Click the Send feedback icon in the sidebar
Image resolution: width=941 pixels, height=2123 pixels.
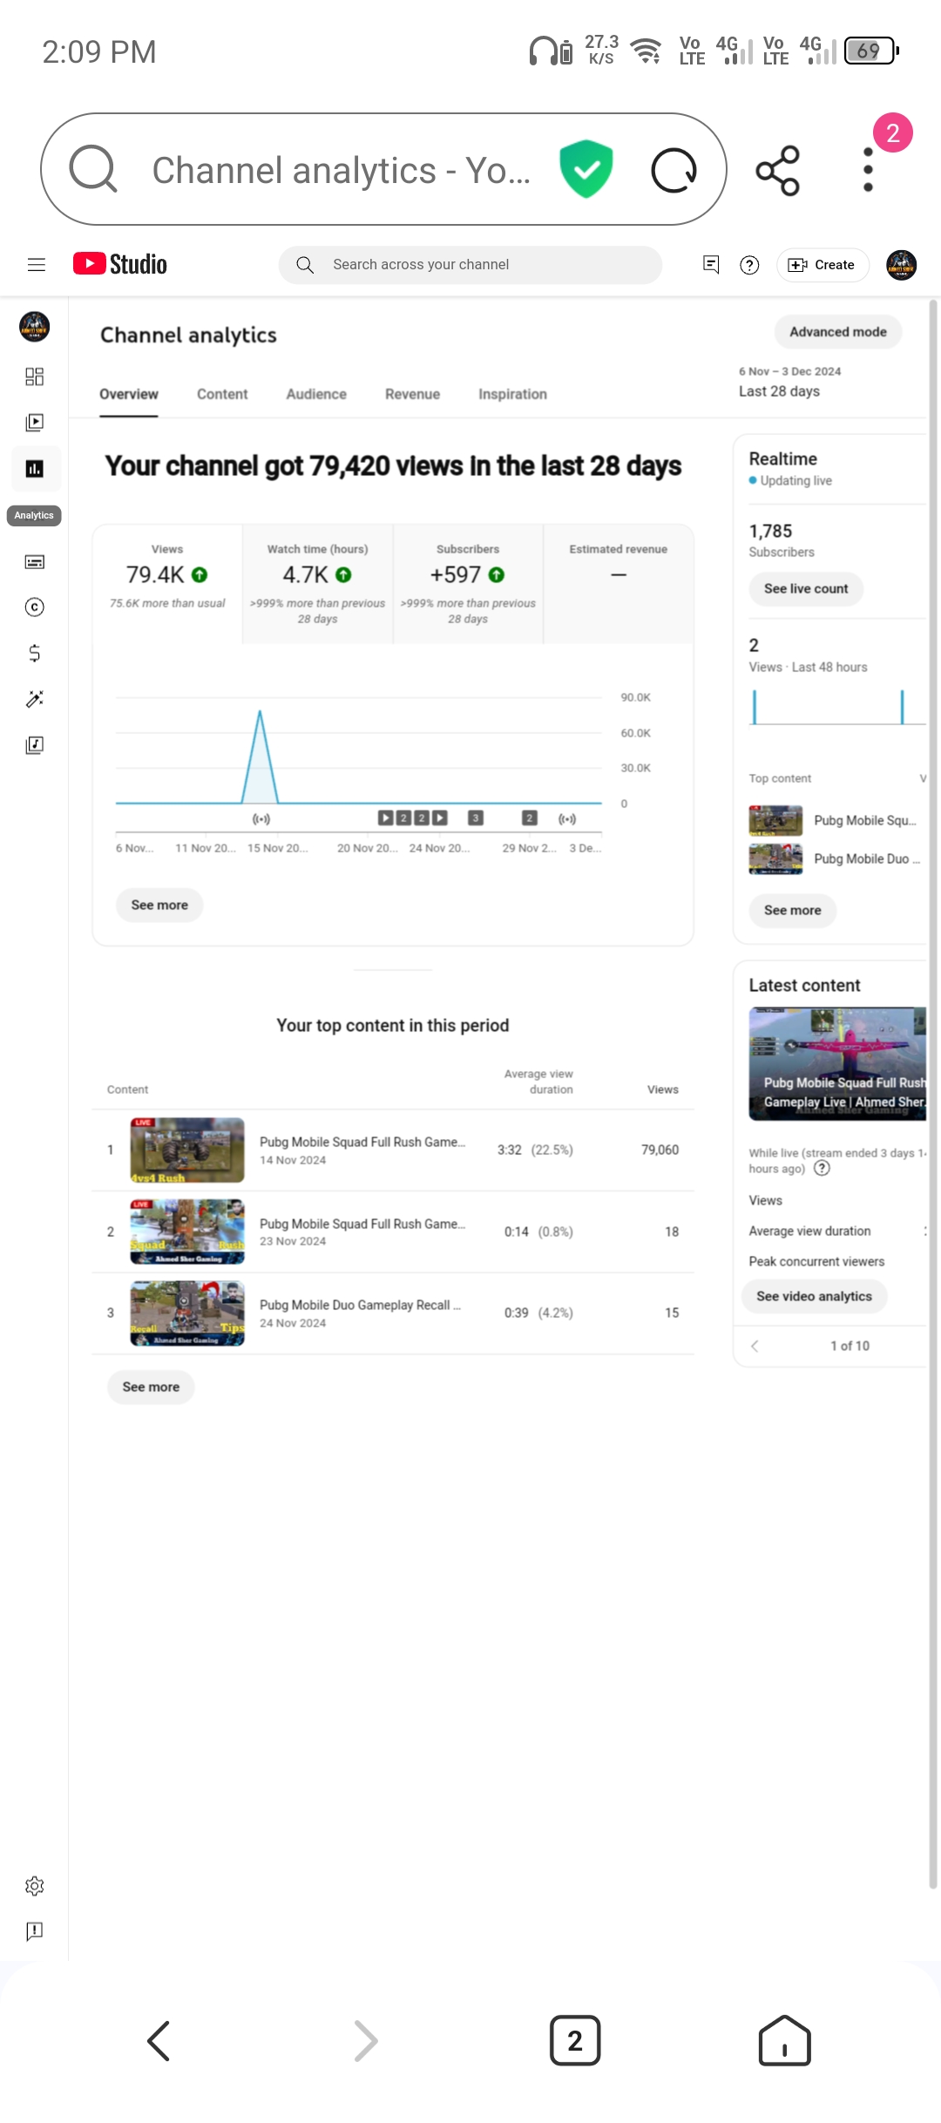[x=34, y=1931]
